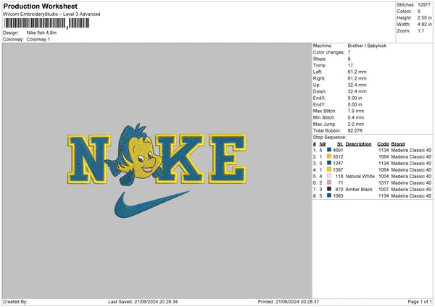Click the letter N in the design
Viewport: 435px width, 307px height.
click(x=88, y=159)
